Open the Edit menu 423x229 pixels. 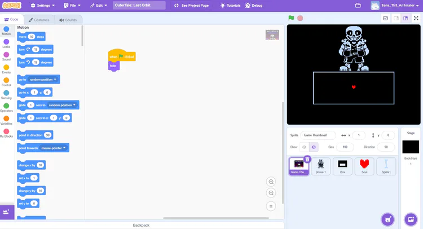[99, 6]
